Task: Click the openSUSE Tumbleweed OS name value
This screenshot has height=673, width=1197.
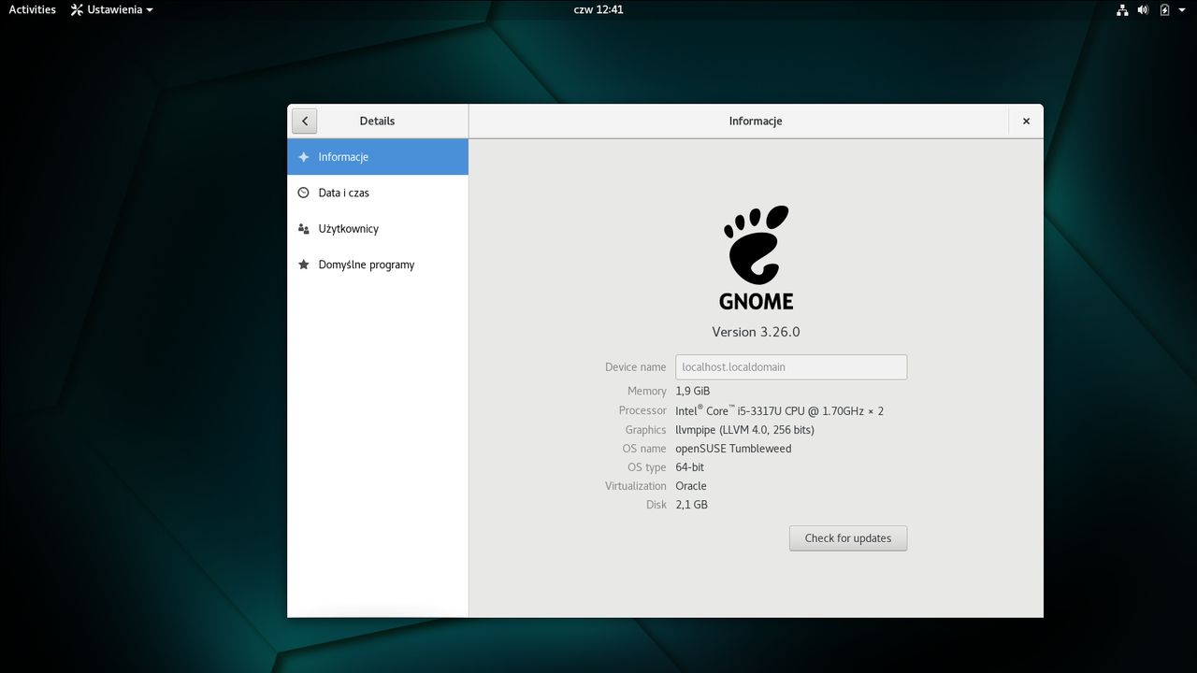Action: (733, 449)
